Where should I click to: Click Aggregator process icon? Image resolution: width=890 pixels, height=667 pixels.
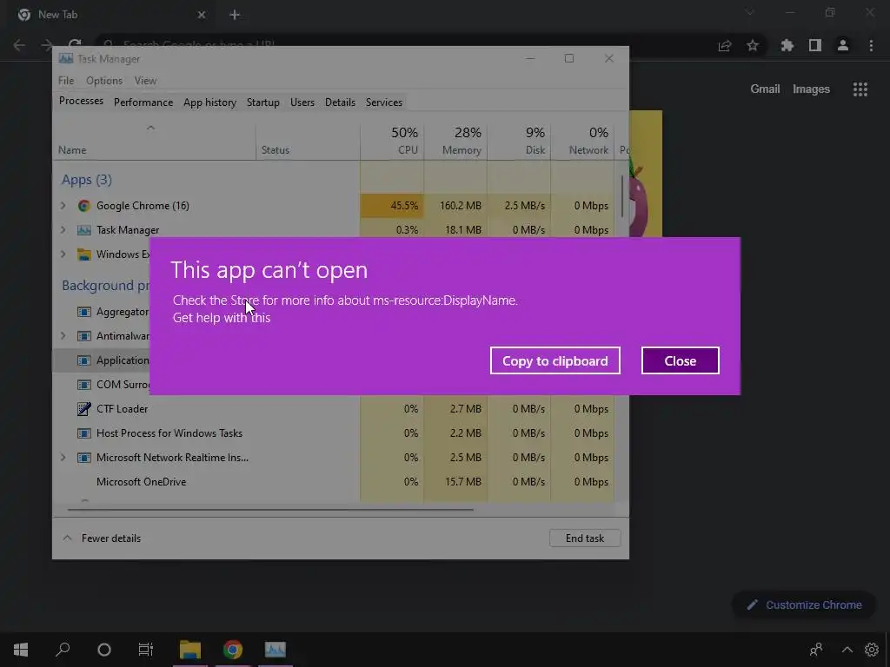[84, 312]
